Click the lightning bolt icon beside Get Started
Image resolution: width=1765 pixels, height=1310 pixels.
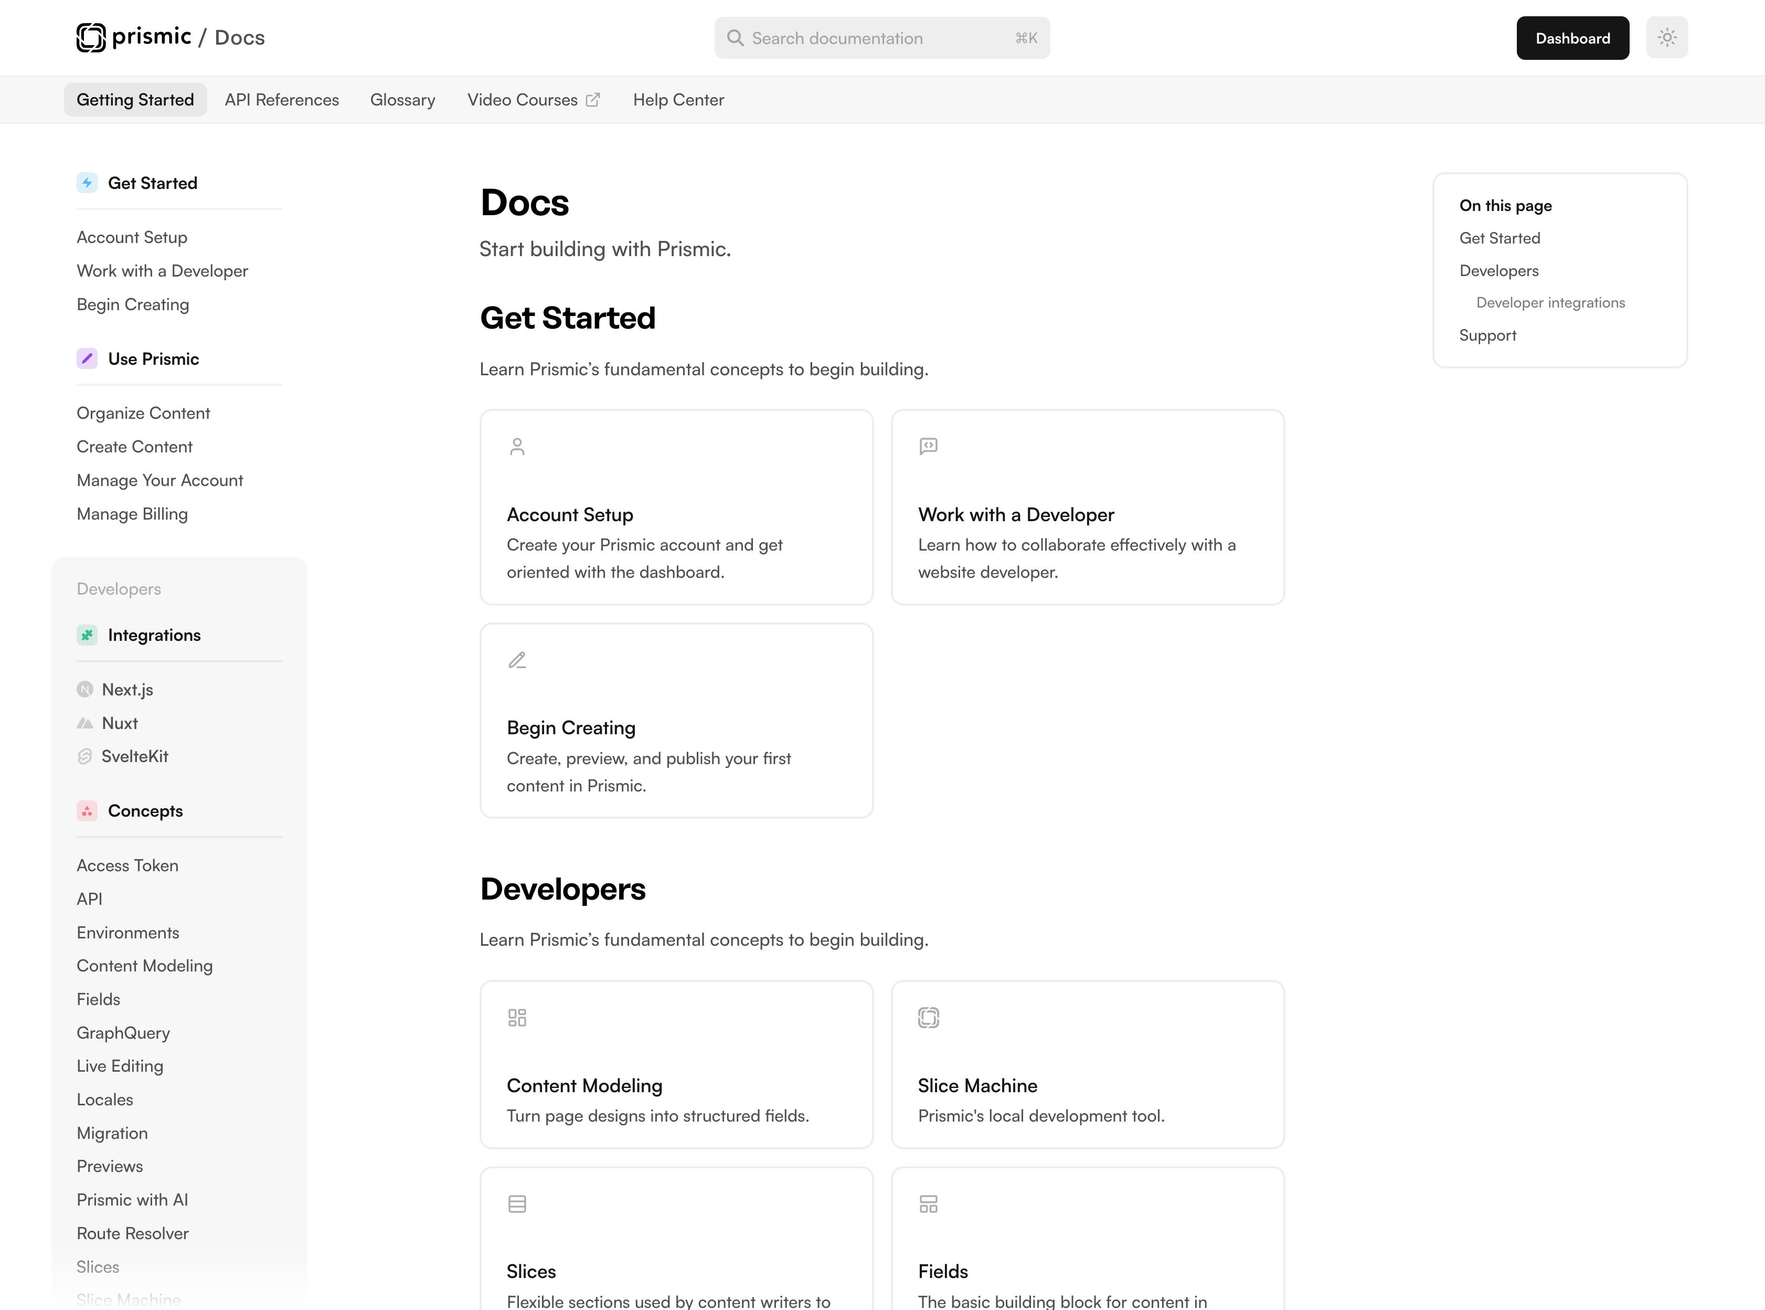87,183
